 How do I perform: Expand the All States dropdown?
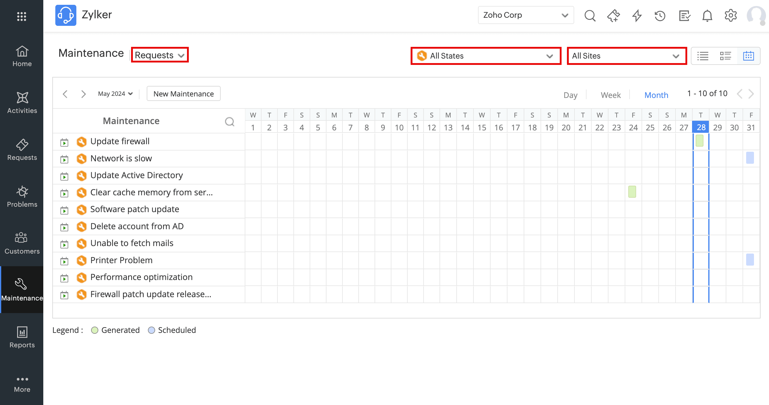pyautogui.click(x=486, y=56)
